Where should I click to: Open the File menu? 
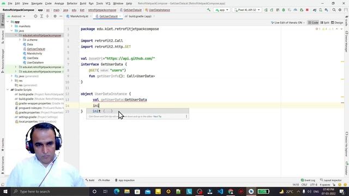click(x=10, y=4)
